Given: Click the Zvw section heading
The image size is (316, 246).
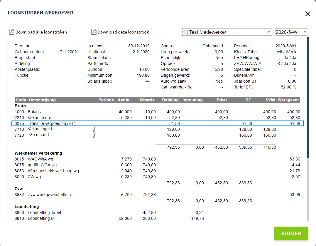Looking at the screenshot, I should click(18, 189).
